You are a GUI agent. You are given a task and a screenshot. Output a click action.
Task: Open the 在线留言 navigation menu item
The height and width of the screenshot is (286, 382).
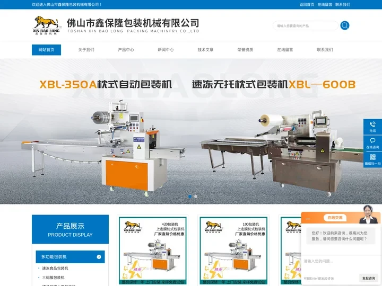(x=285, y=50)
